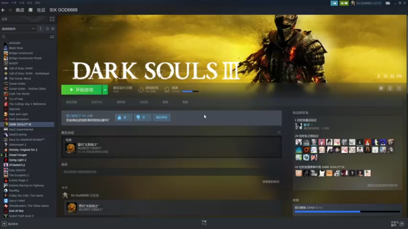408x229 pixels.
Task: Open view latest news link
Action: click(x=271, y=182)
